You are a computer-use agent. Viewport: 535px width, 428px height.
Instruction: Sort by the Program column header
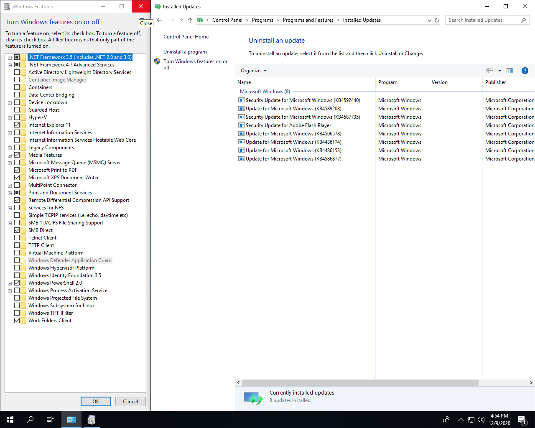point(402,82)
